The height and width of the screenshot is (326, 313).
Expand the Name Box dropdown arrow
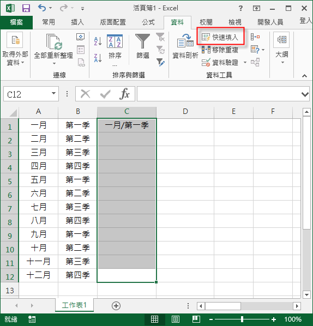tap(53, 94)
